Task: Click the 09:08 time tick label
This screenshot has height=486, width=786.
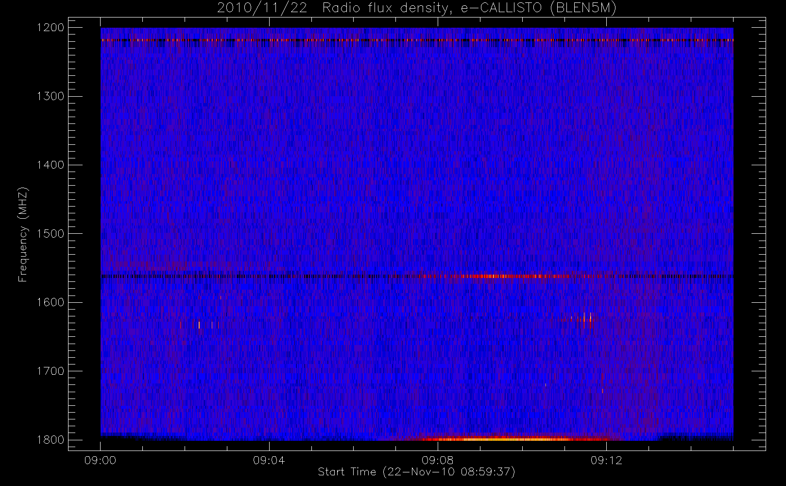Action: point(437,460)
